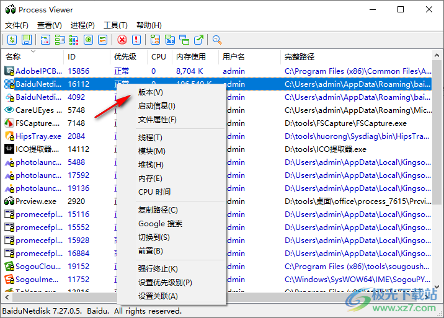Click the vertical scrollbar down arrow
444x318 pixels.
437,287
